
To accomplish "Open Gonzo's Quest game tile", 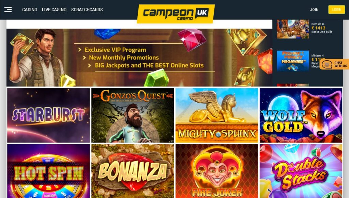I will pos(133,115).
